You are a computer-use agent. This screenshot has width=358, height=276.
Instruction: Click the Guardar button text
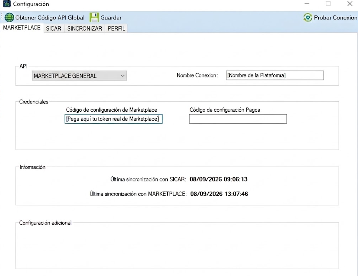click(111, 18)
